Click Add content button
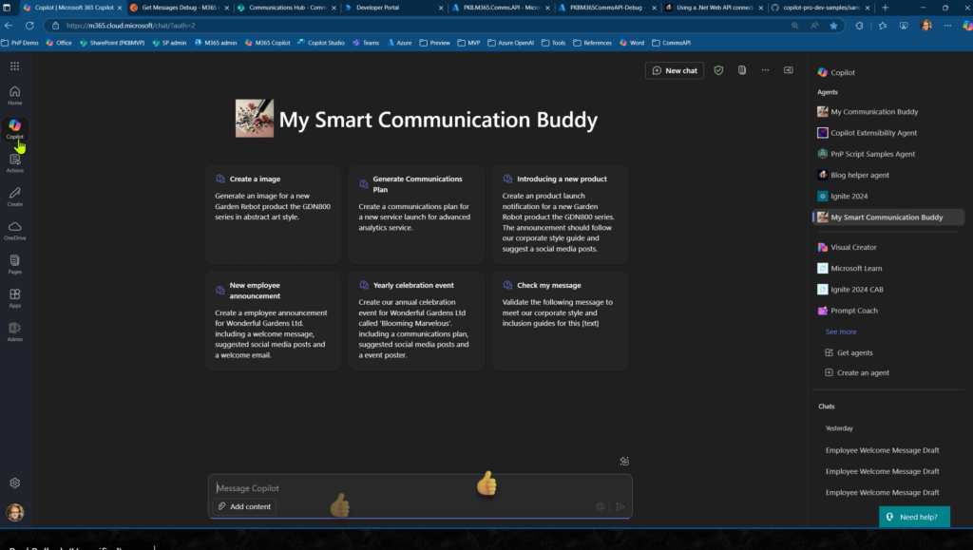 point(244,506)
